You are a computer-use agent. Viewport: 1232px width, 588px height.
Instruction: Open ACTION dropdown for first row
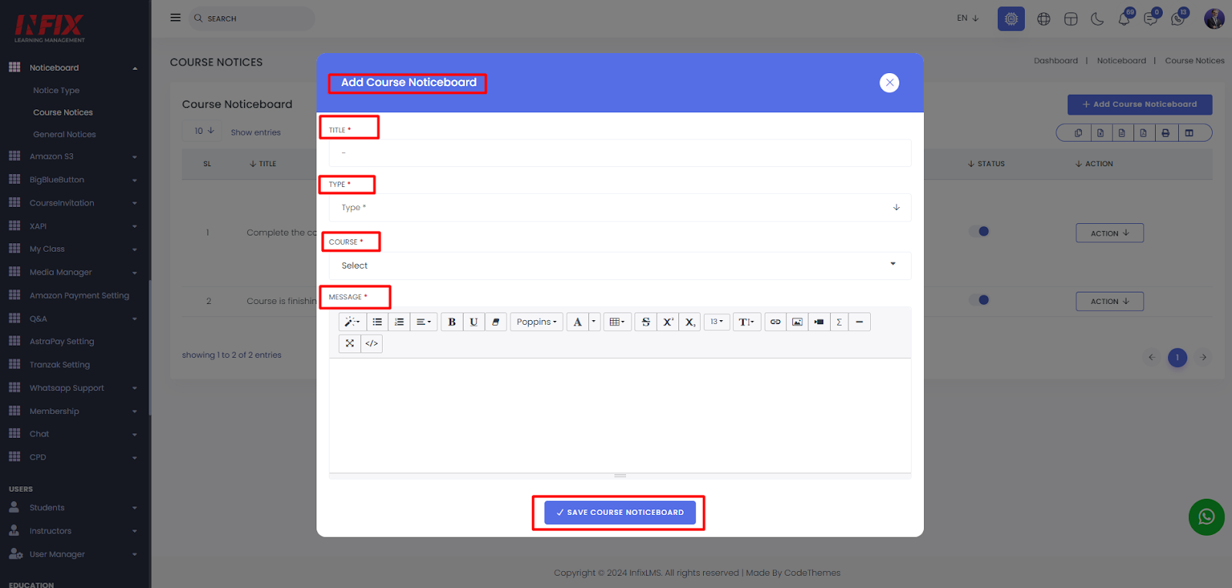pyautogui.click(x=1110, y=233)
